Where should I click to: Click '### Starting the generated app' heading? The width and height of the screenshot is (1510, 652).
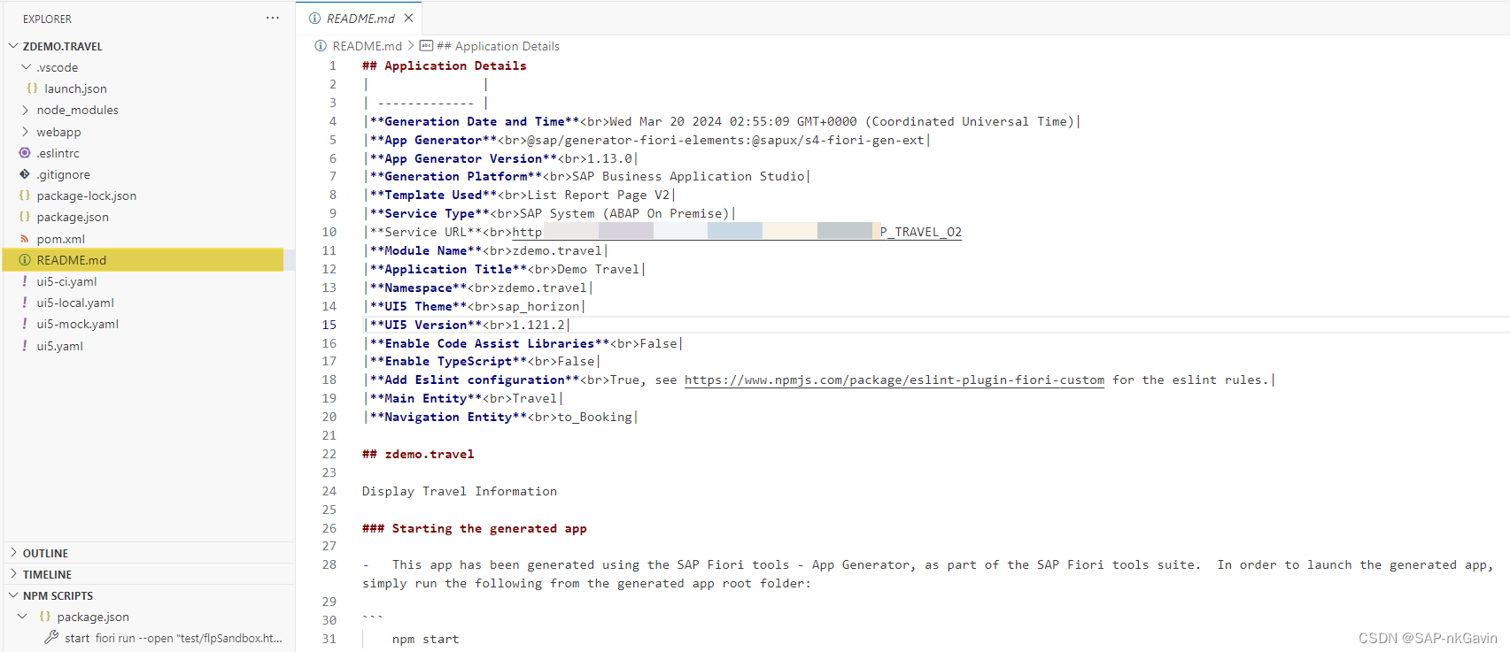(474, 528)
